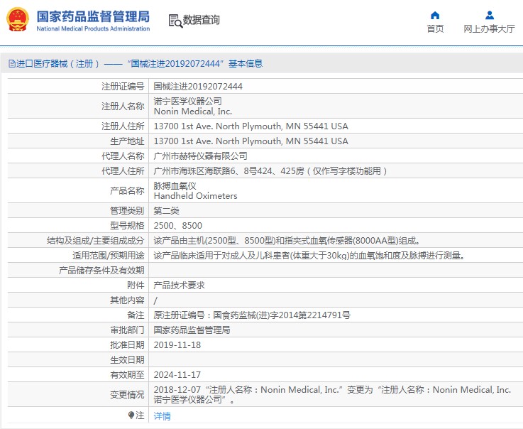The height and width of the screenshot is (429, 523).
Task: Click the 审批部门 row label
Action: click(127, 330)
